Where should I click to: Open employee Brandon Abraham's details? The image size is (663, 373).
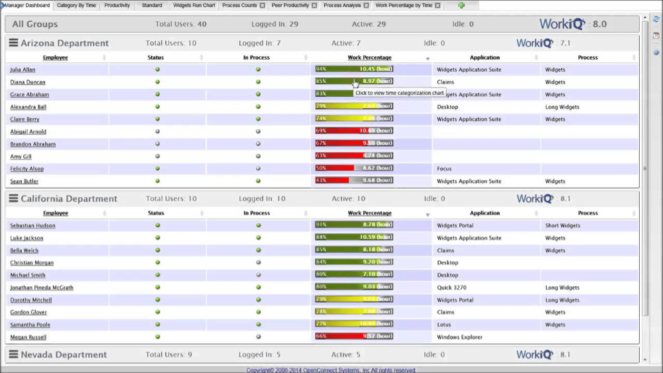(33, 144)
